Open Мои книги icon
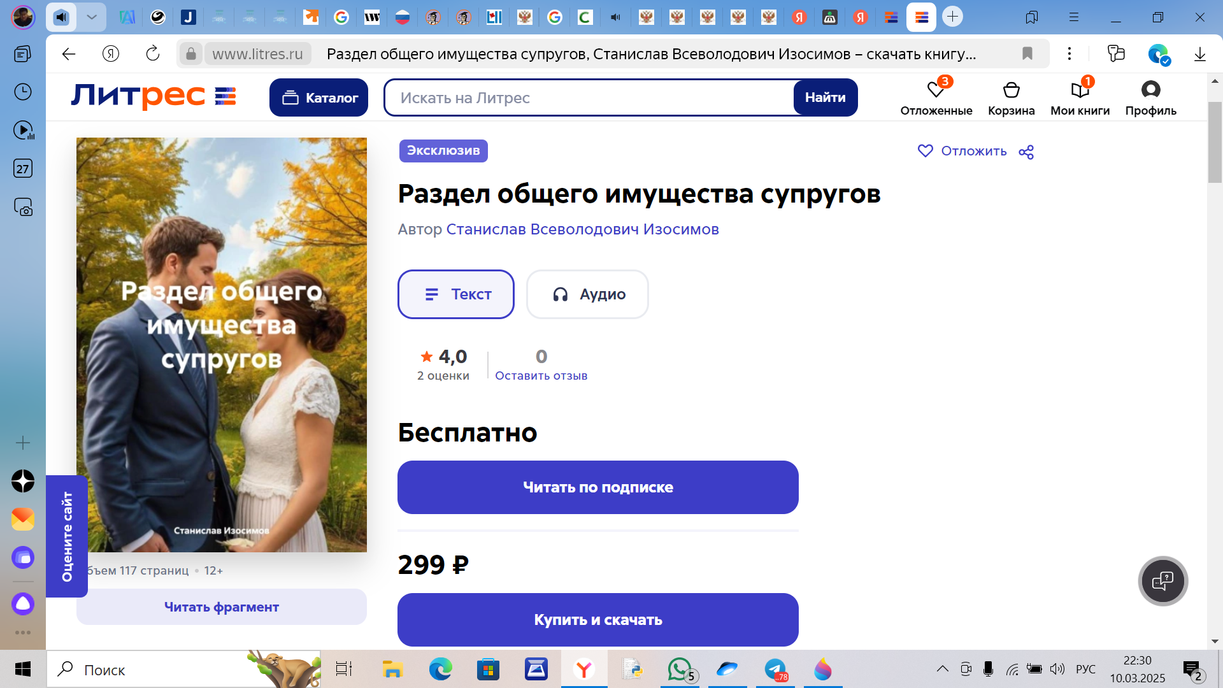This screenshot has width=1223, height=688. pos(1080,90)
